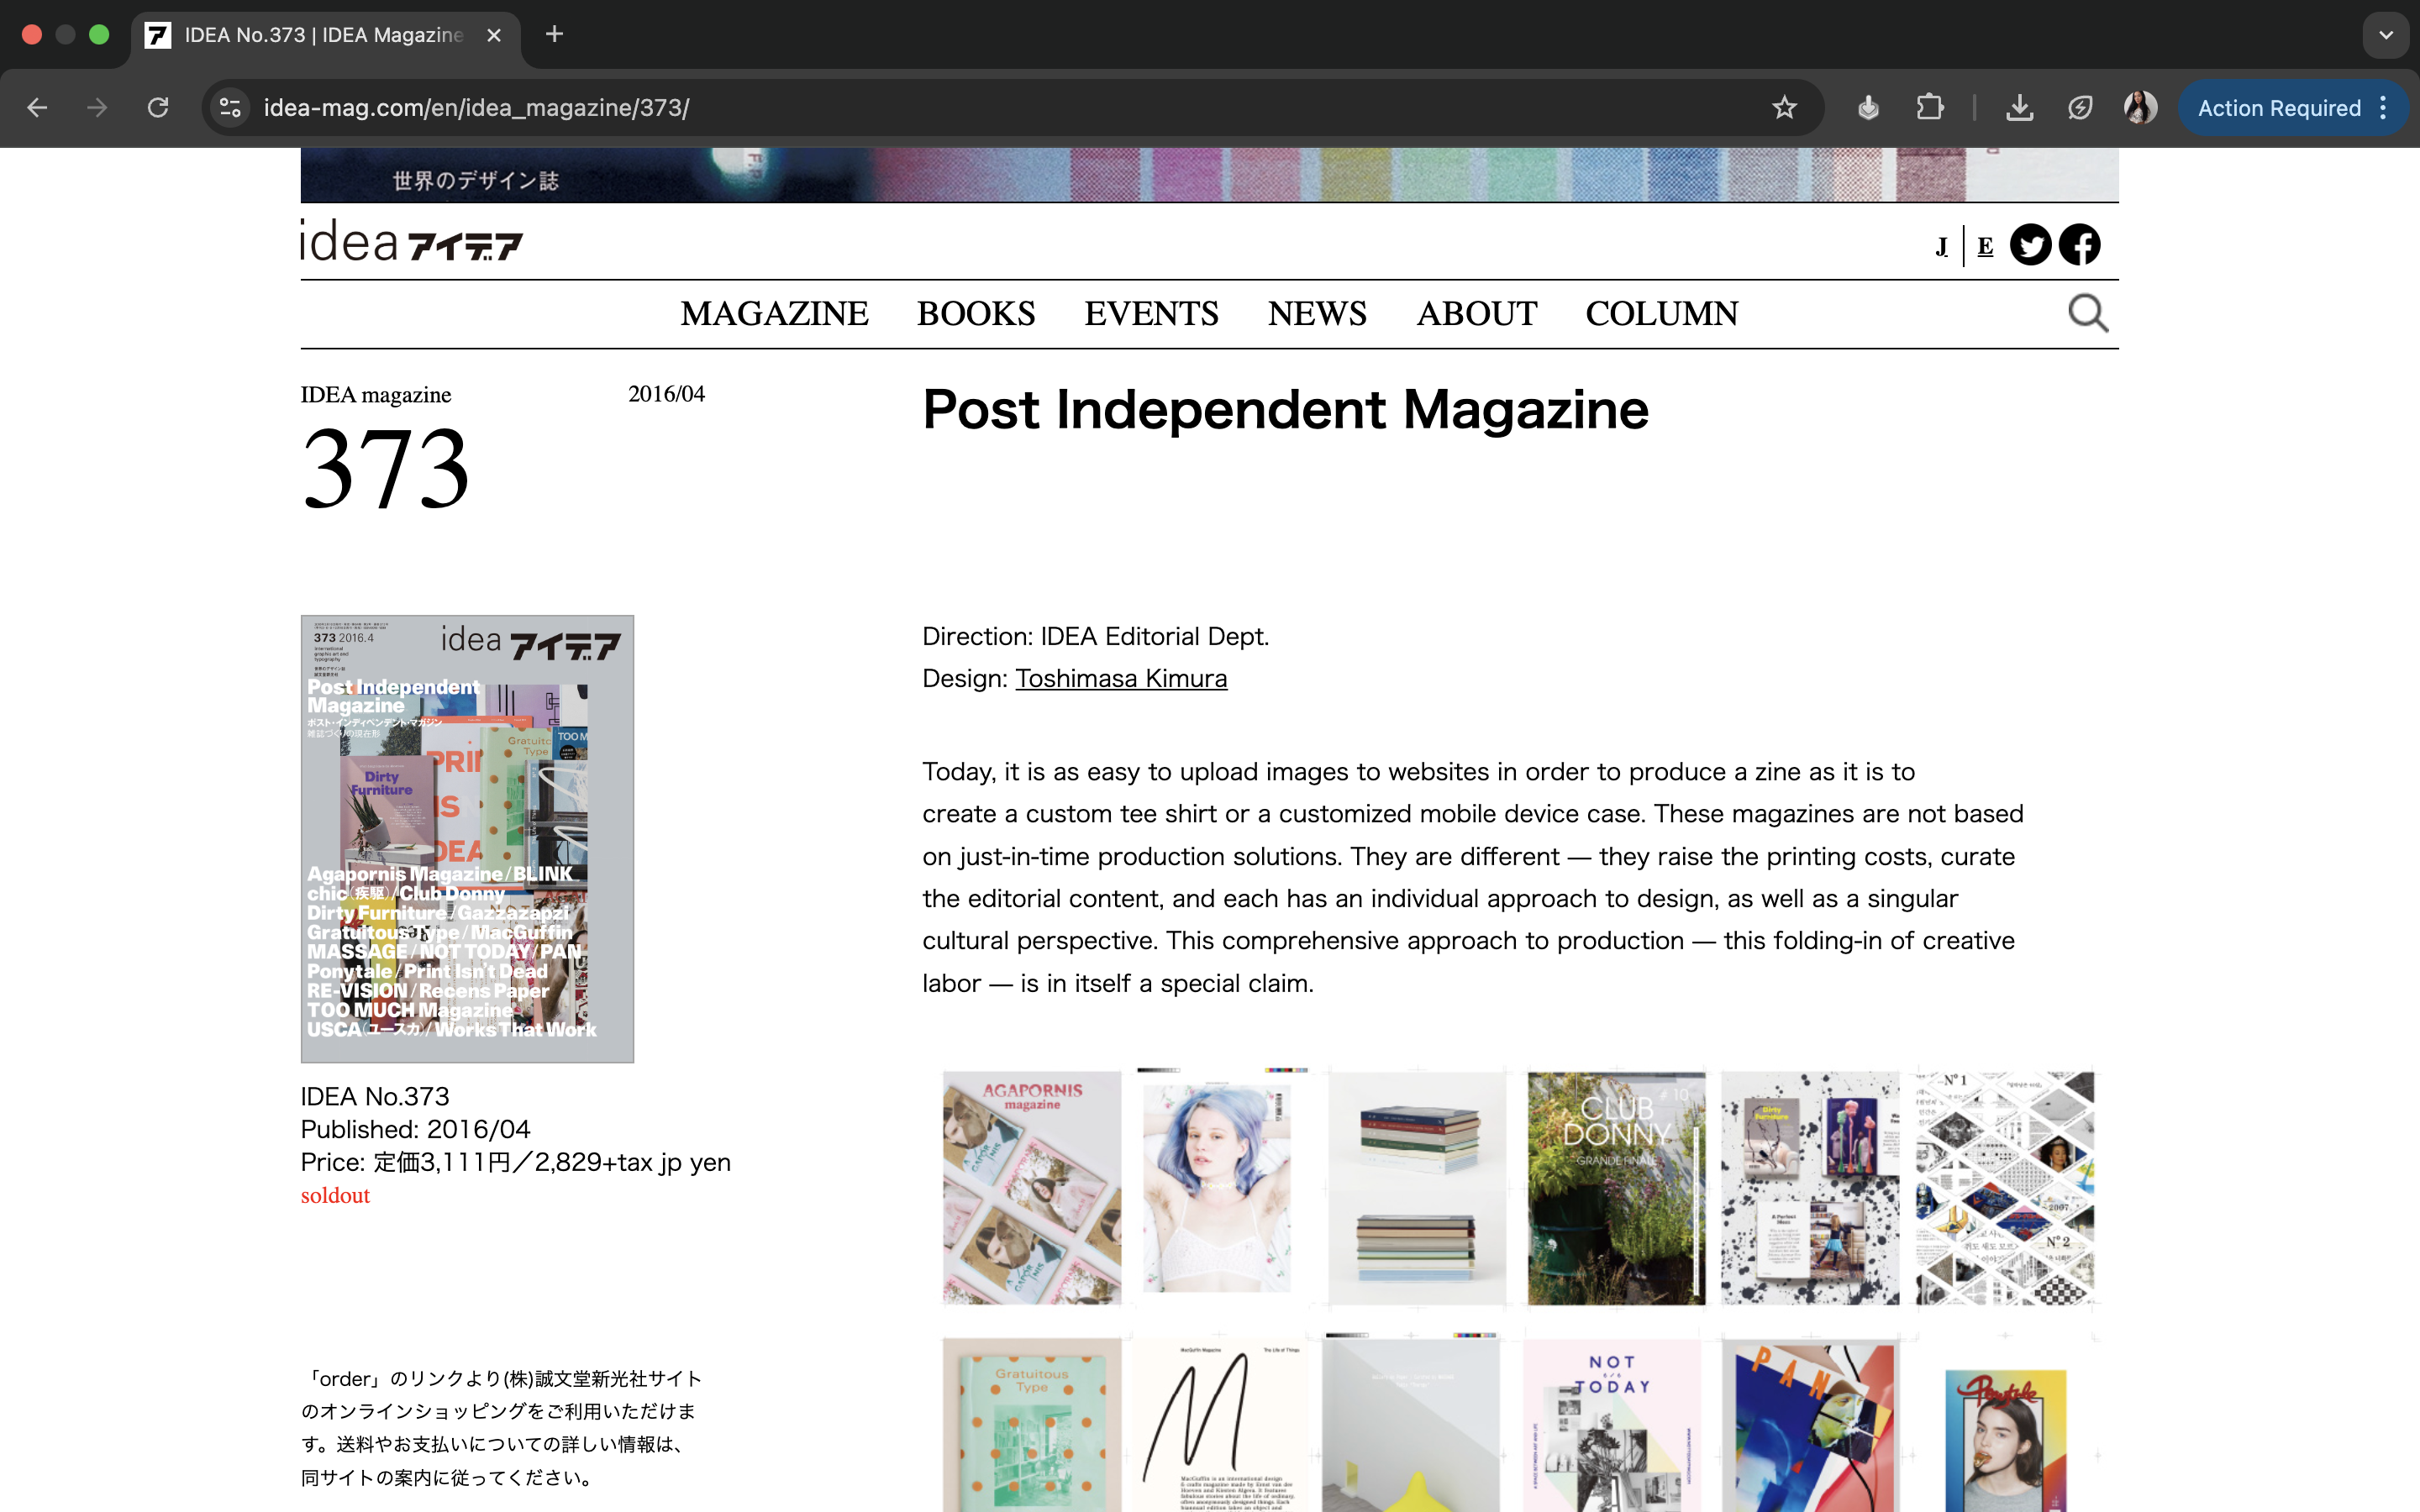Click the site search magnifier icon
Screen dimensions: 2420x1512
[x=2087, y=313]
